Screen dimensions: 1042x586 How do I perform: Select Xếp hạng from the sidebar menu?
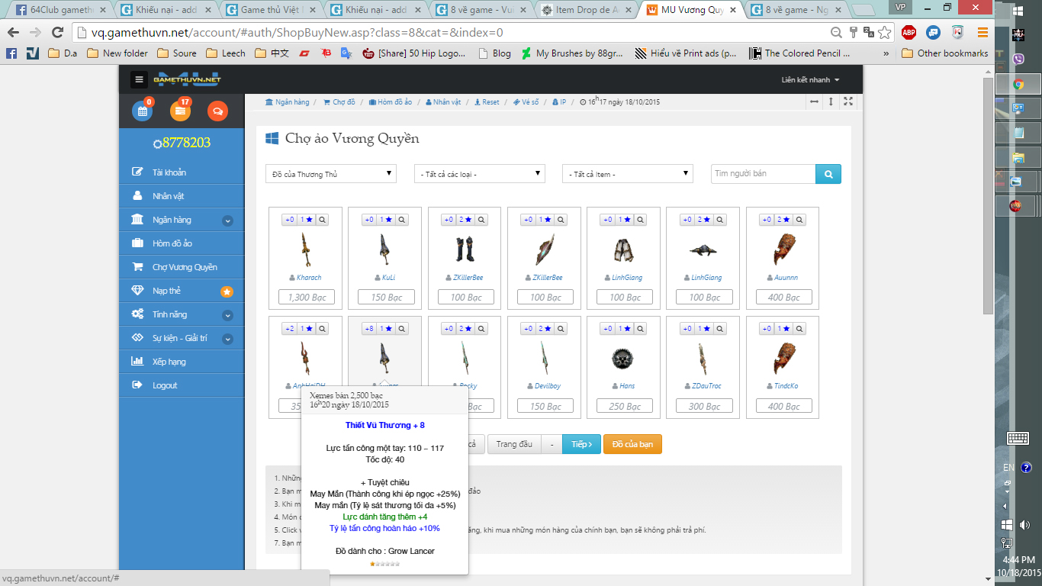(169, 362)
